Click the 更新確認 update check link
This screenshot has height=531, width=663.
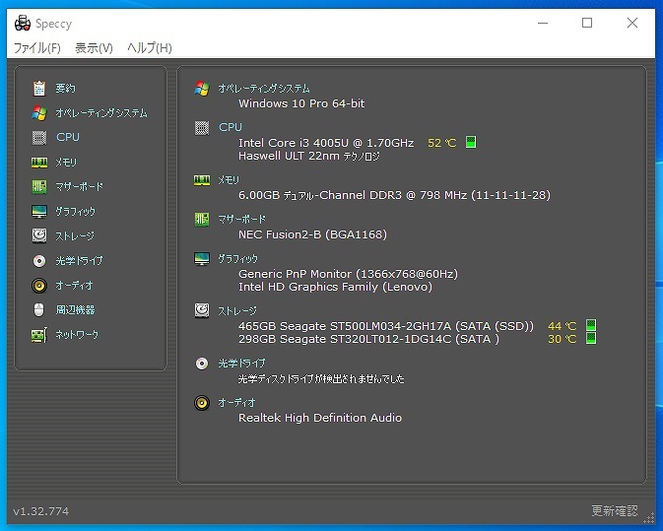click(615, 510)
